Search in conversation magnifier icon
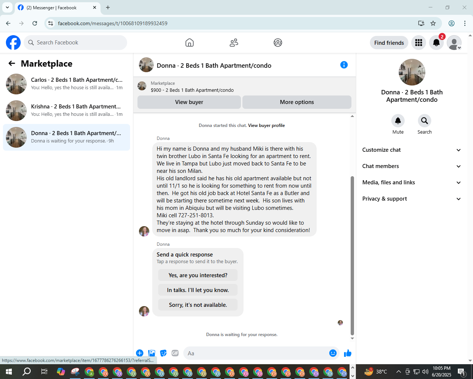The width and height of the screenshot is (473, 379). (425, 121)
